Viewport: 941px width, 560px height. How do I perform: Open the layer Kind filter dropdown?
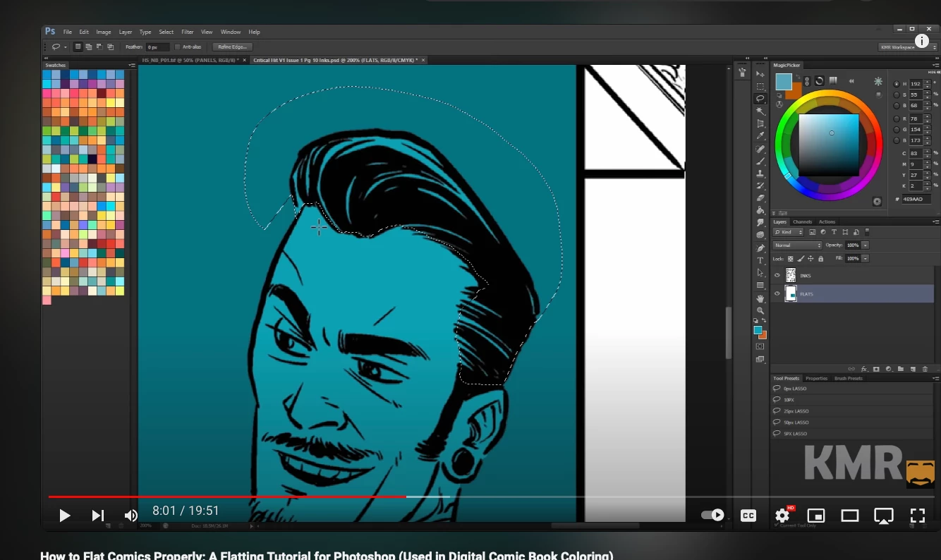pyautogui.click(x=789, y=232)
